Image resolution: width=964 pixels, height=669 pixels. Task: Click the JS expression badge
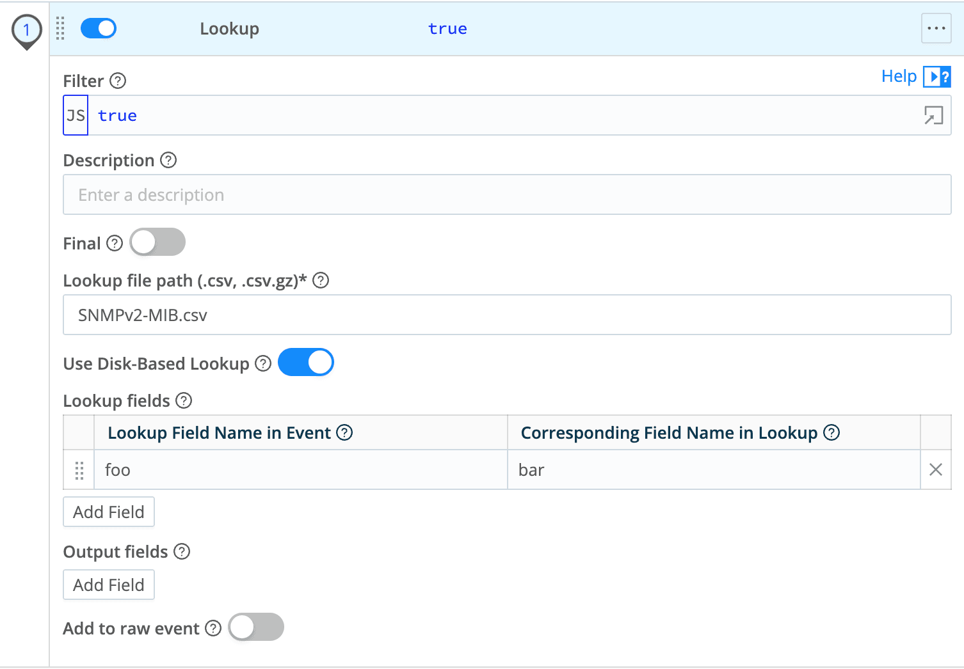[x=75, y=115]
